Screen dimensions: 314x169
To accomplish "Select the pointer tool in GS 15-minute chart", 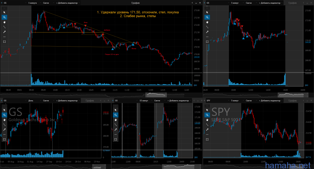I will coord(115,110).
